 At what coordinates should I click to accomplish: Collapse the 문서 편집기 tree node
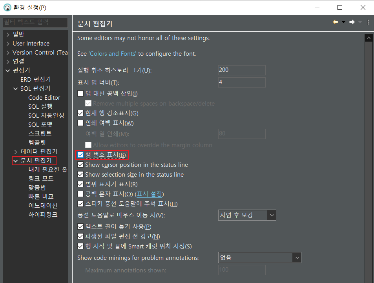[x=16, y=161]
